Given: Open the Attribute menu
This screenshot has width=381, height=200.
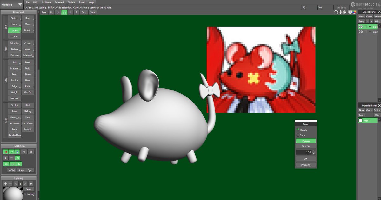Looking at the screenshot, I should coord(46,2).
